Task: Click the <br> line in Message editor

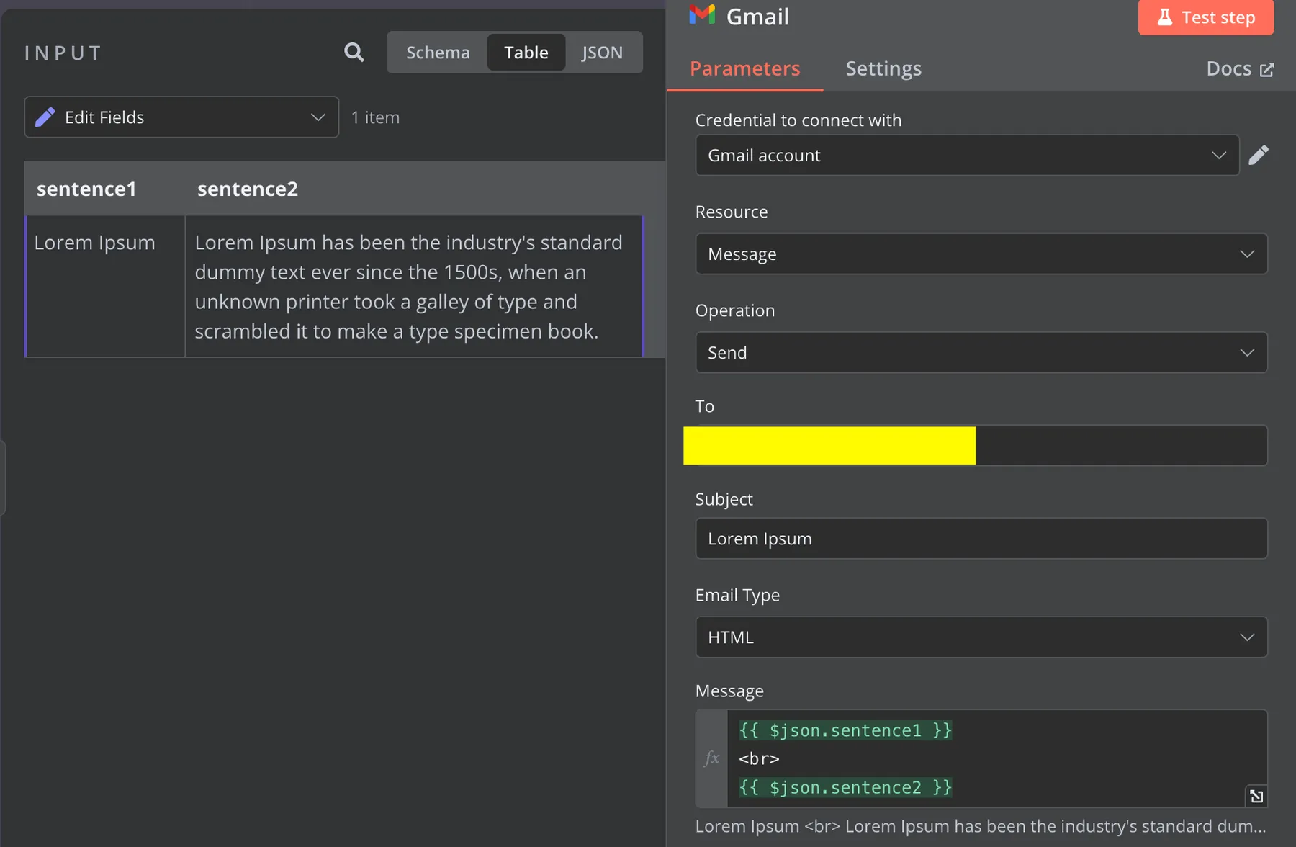Action: 759,758
